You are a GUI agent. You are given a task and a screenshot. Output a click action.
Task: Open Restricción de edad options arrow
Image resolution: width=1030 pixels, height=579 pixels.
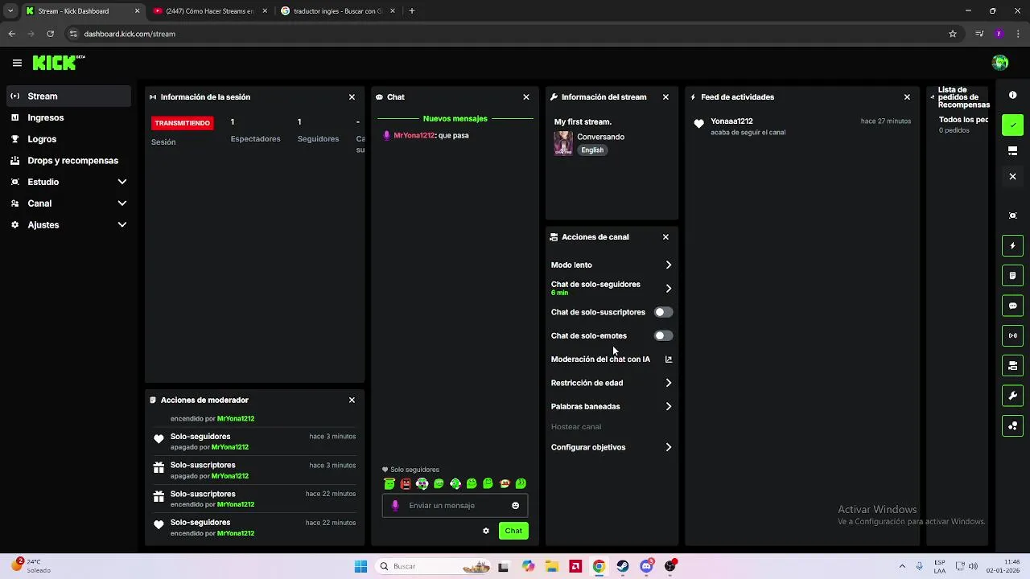point(668,384)
